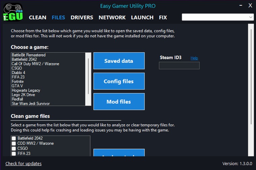Click the game list vertical scrollbar
This screenshot has height=170, width=256.
88,79
